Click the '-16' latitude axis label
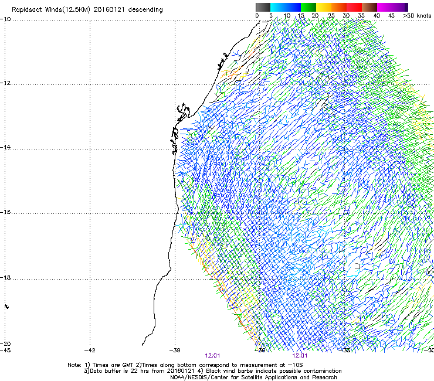The height and width of the screenshot is (381, 434). (x=5, y=212)
